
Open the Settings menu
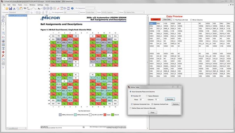[40, 5]
